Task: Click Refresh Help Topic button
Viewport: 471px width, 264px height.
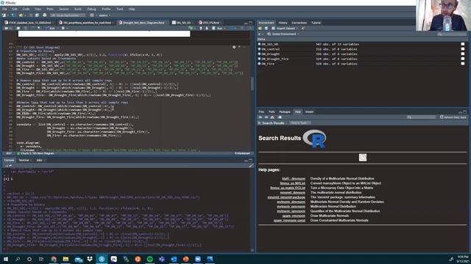Action: pyautogui.click(x=453, y=117)
